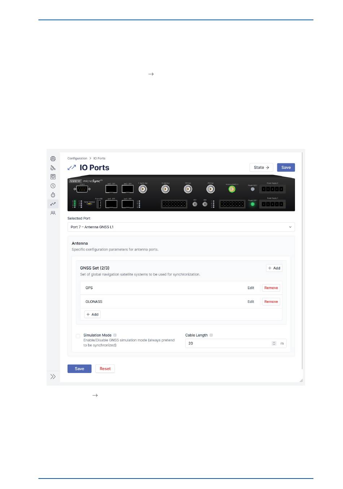Open the clock sidebar icon

[53, 186]
